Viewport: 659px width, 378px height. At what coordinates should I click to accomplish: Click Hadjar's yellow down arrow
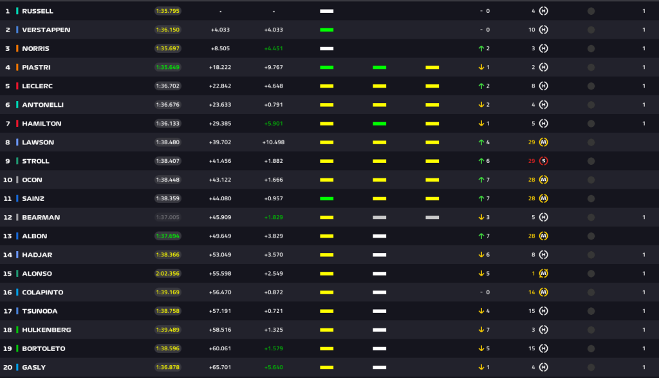[x=481, y=255]
